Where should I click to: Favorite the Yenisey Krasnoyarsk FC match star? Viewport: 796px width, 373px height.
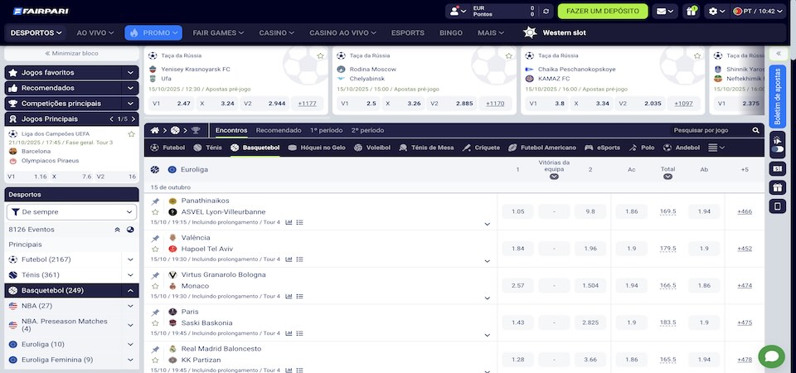[x=321, y=56]
